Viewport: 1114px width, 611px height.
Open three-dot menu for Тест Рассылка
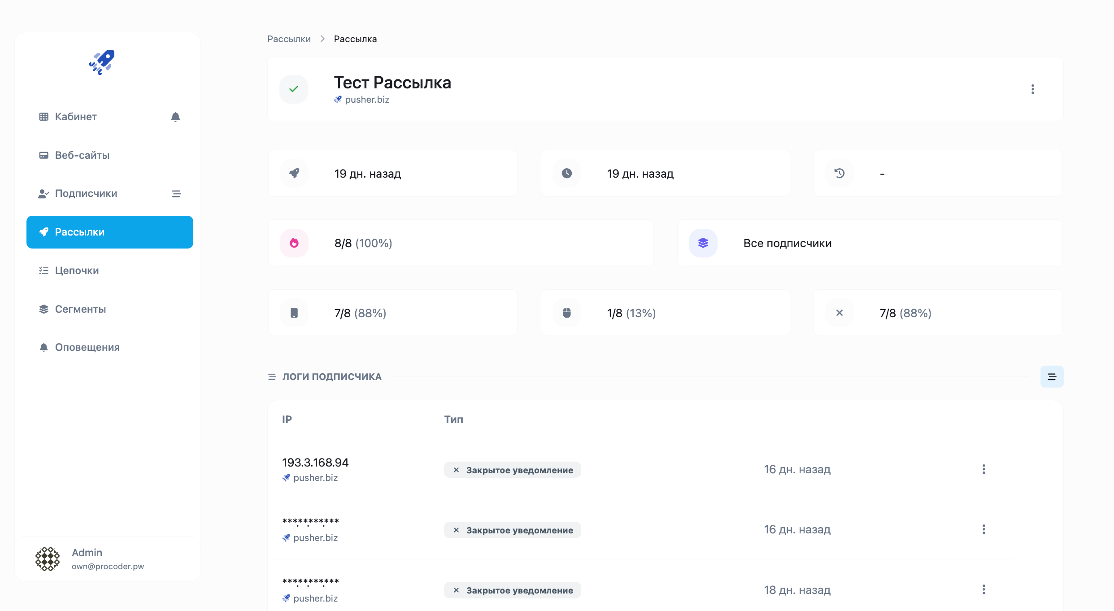tap(1032, 89)
